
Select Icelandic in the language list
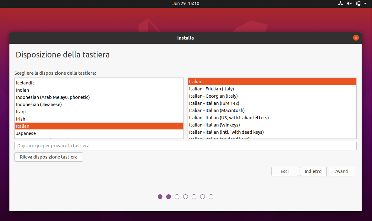coord(99,83)
